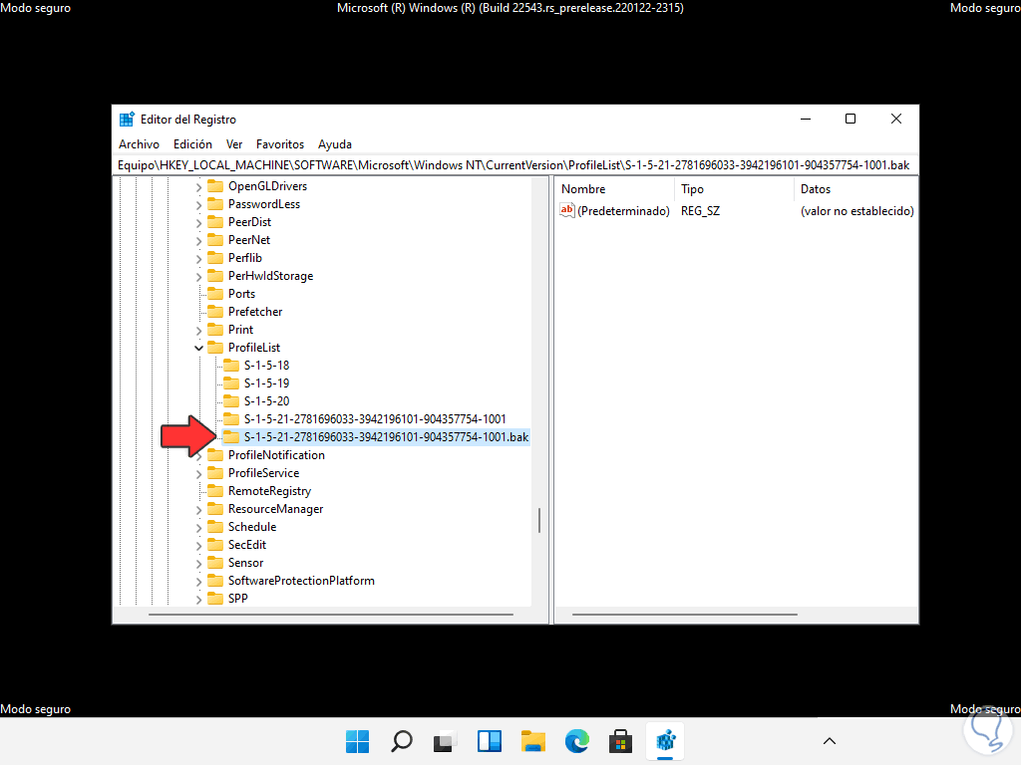Expand the PerHwIdStorage key
Screen dimensions: 1021x765
(199, 277)
